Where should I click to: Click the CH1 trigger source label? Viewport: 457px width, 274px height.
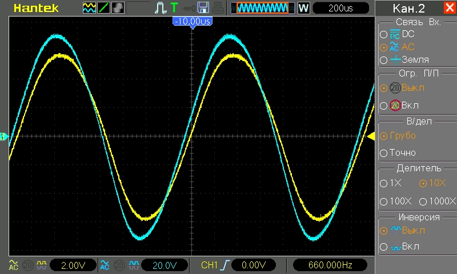(209, 265)
